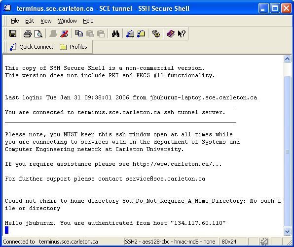Screen dimensions: 294x247
Task: Open the Edit menu
Action: pos(30,21)
